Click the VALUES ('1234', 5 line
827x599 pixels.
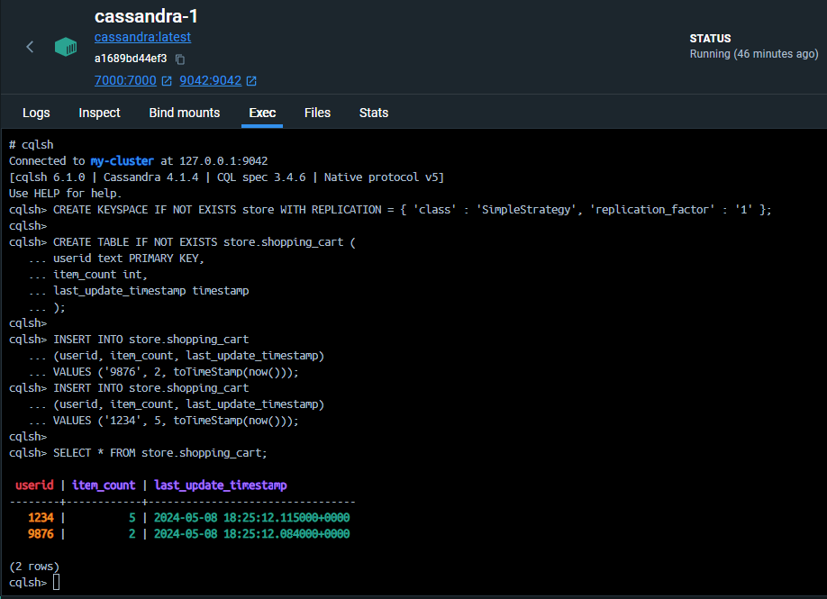click(164, 421)
